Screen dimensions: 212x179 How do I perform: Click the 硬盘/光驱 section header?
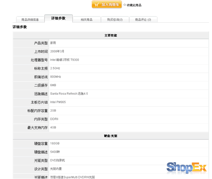pyautogui.click(x=111, y=136)
